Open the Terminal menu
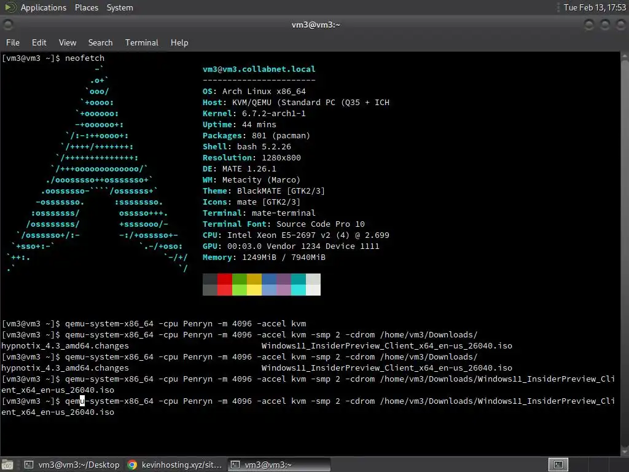 [x=142, y=42]
